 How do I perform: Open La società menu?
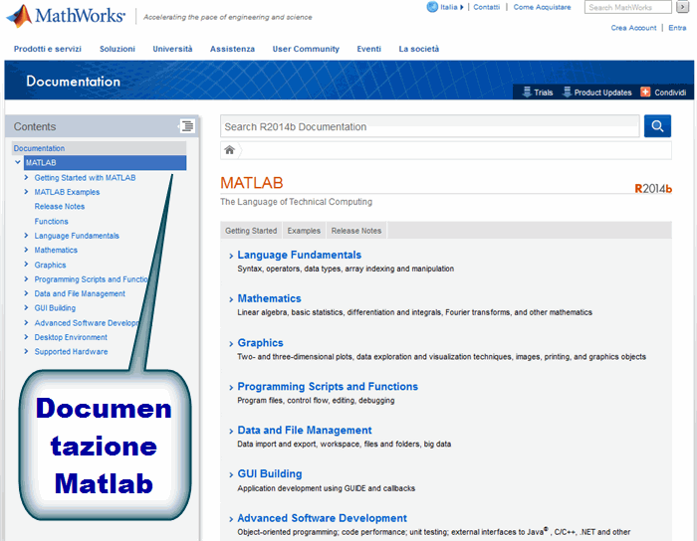click(x=419, y=49)
